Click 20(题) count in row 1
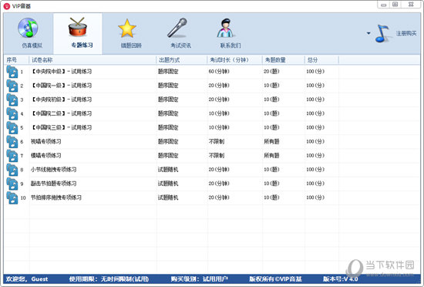The width and height of the screenshot is (424, 287). click(271, 72)
